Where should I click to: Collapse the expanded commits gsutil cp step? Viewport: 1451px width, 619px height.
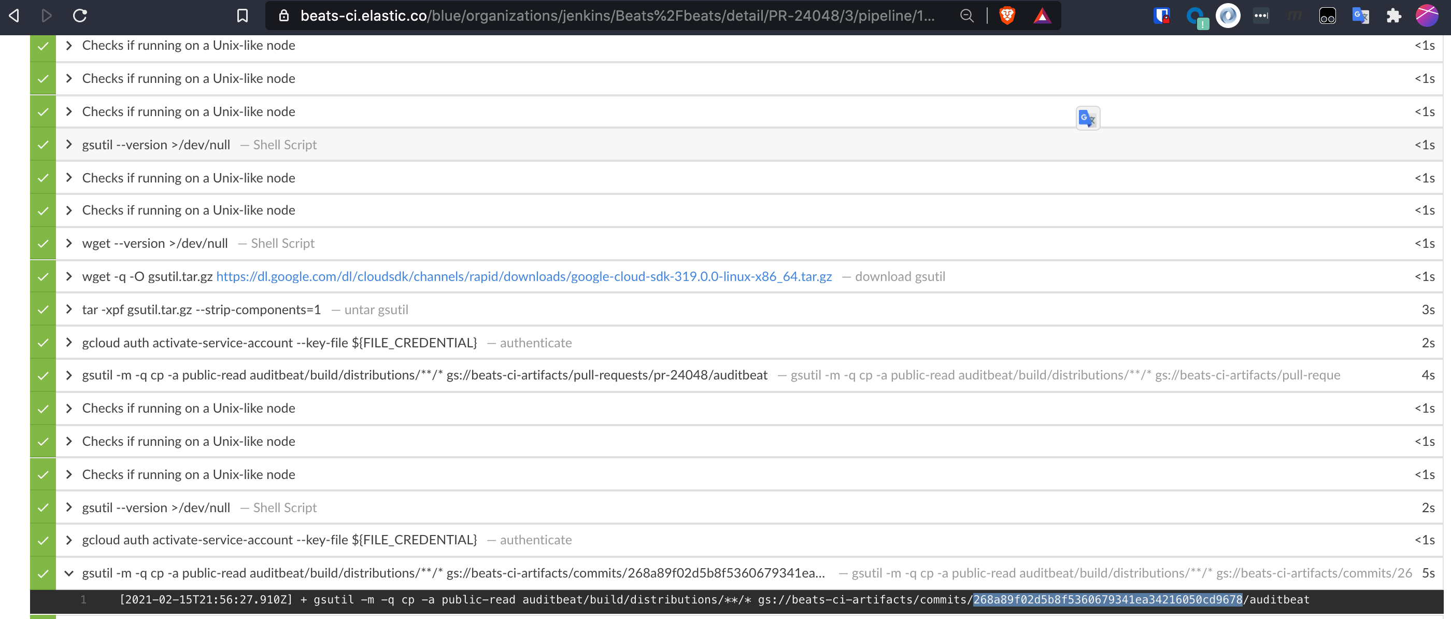pos(69,573)
